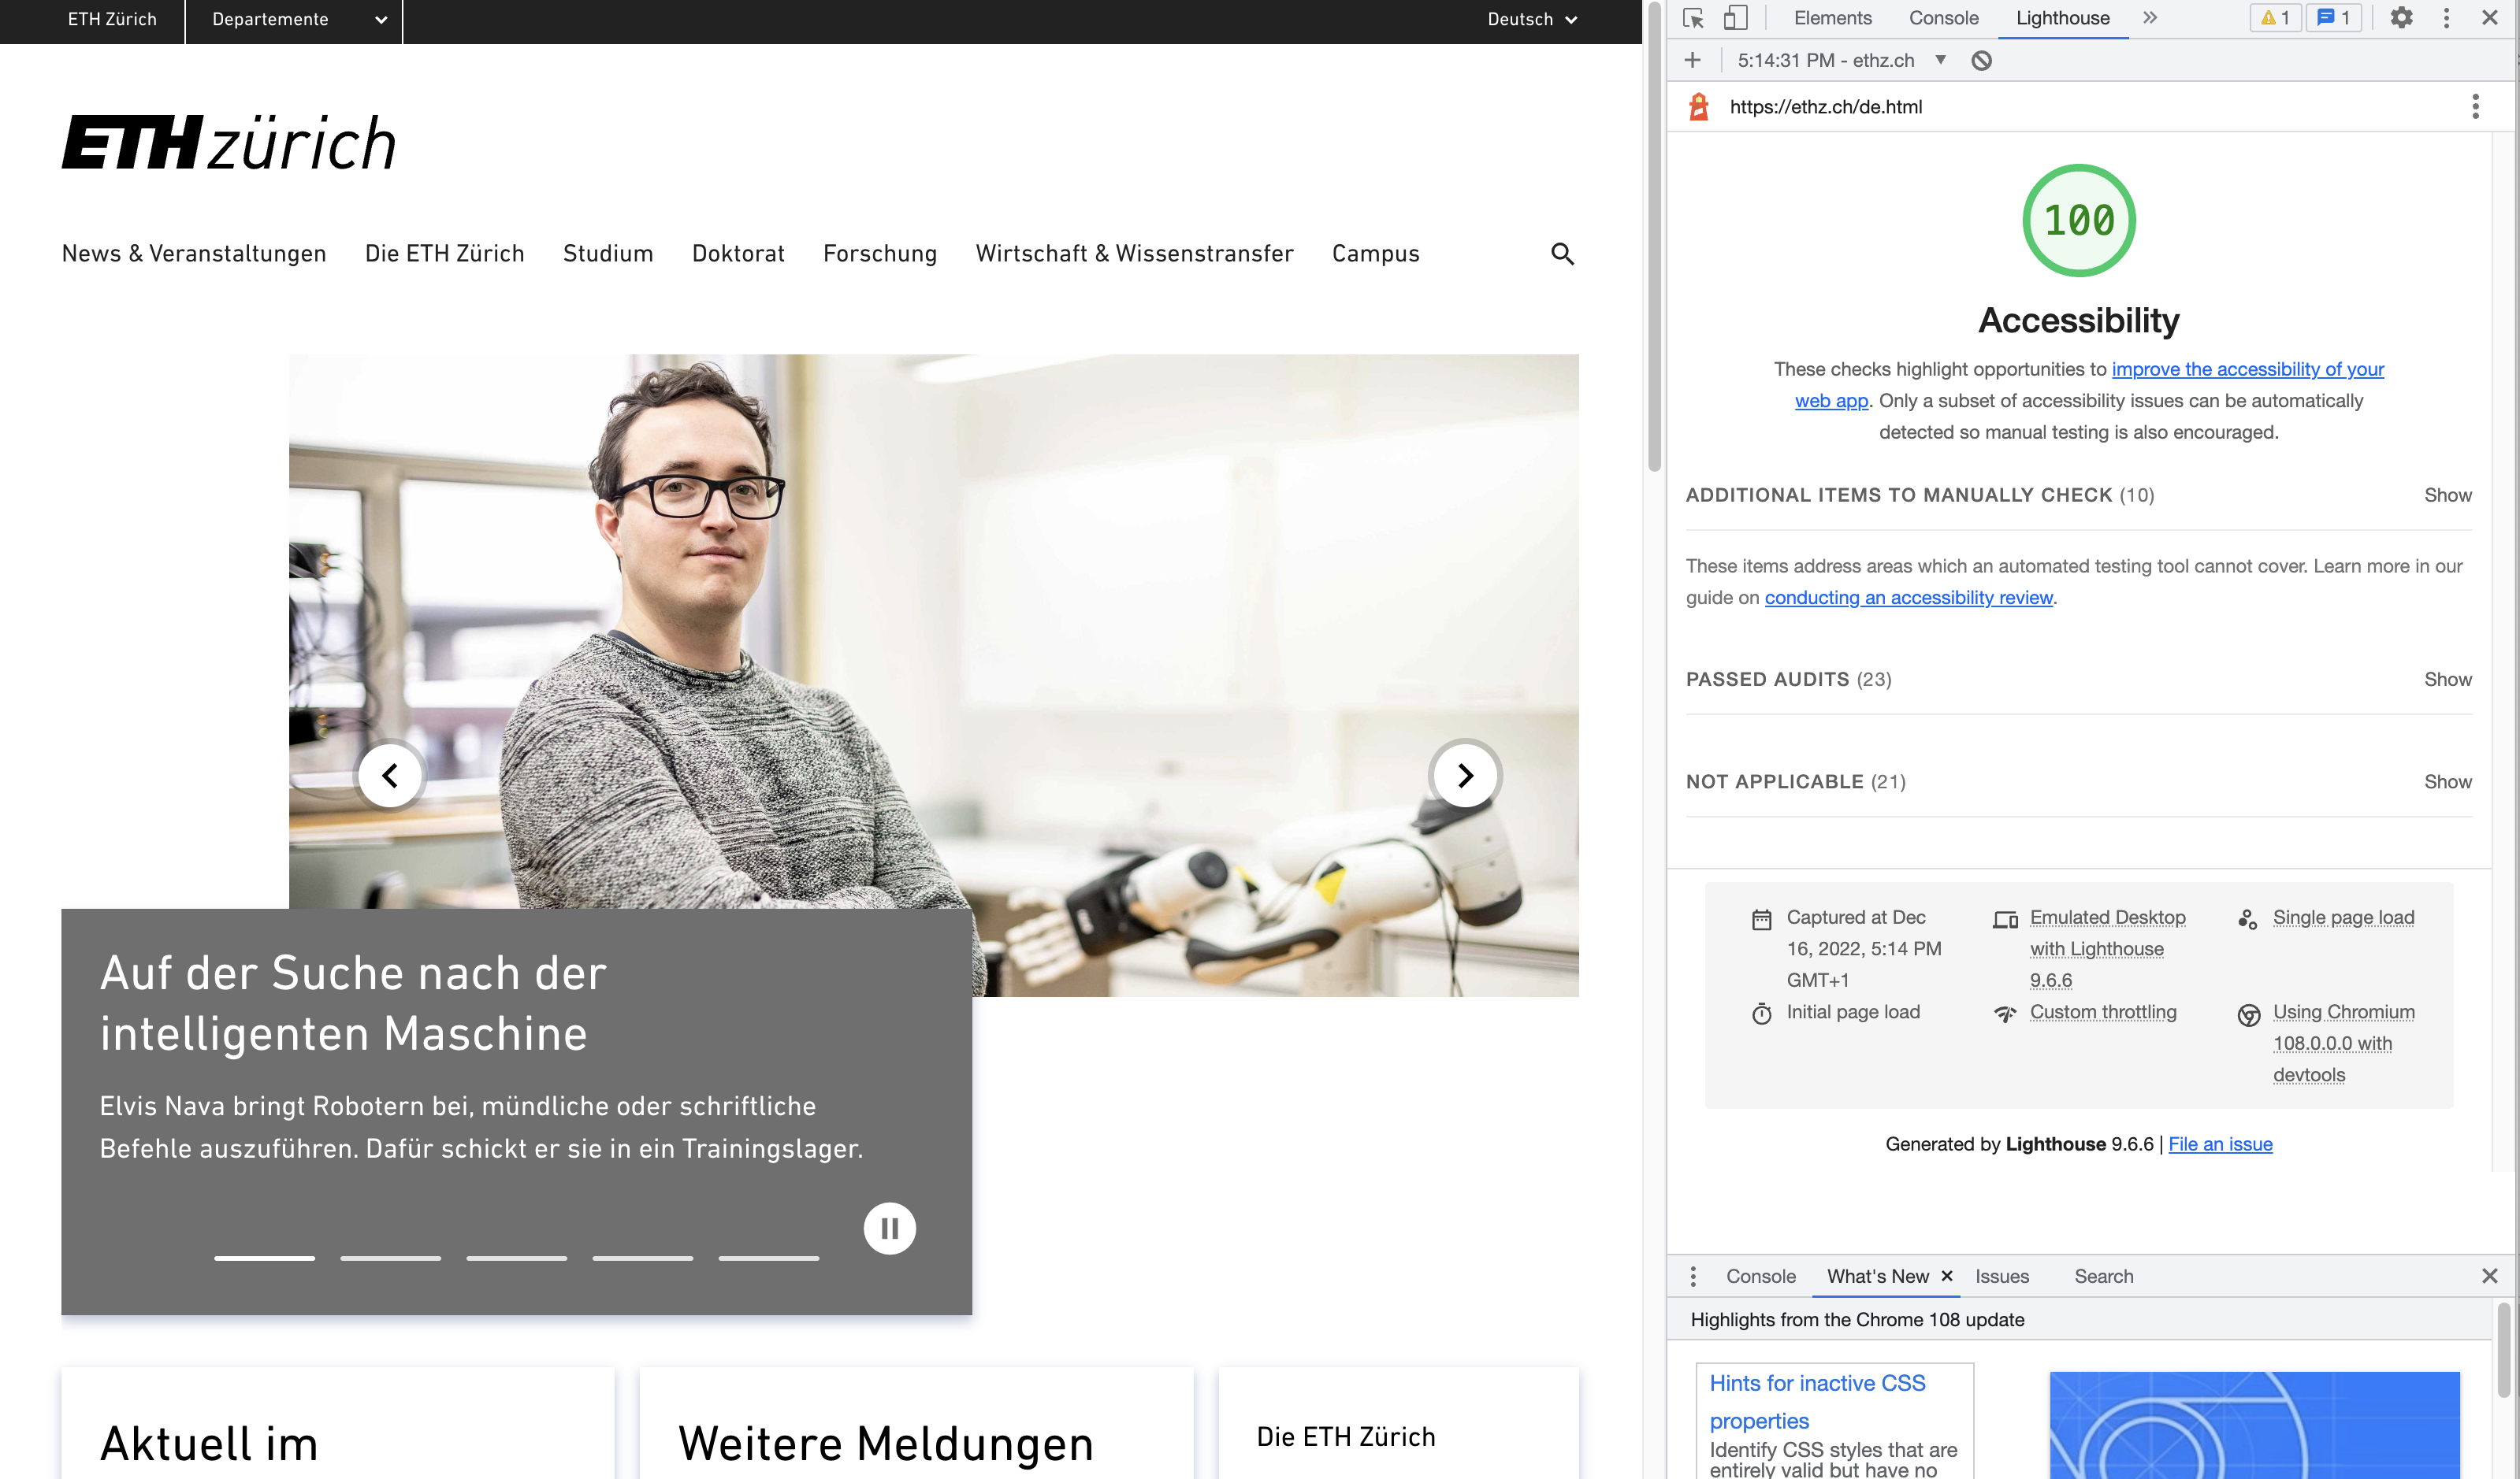This screenshot has width=2520, height=1479.
Task: Click the inspect element picker icon
Action: (x=1693, y=18)
